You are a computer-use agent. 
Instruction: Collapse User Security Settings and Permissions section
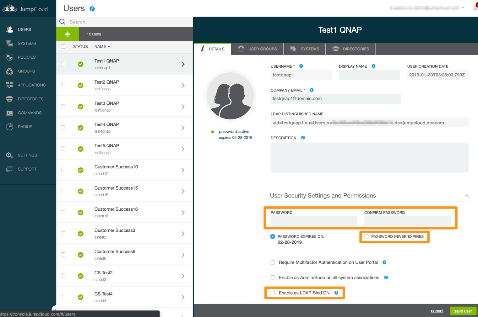(x=466, y=196)
